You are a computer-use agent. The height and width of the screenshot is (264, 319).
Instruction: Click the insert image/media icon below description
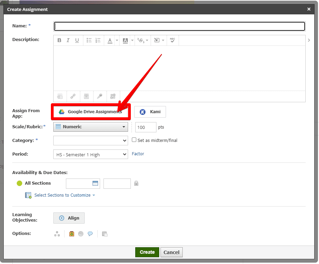pos(60,96)
